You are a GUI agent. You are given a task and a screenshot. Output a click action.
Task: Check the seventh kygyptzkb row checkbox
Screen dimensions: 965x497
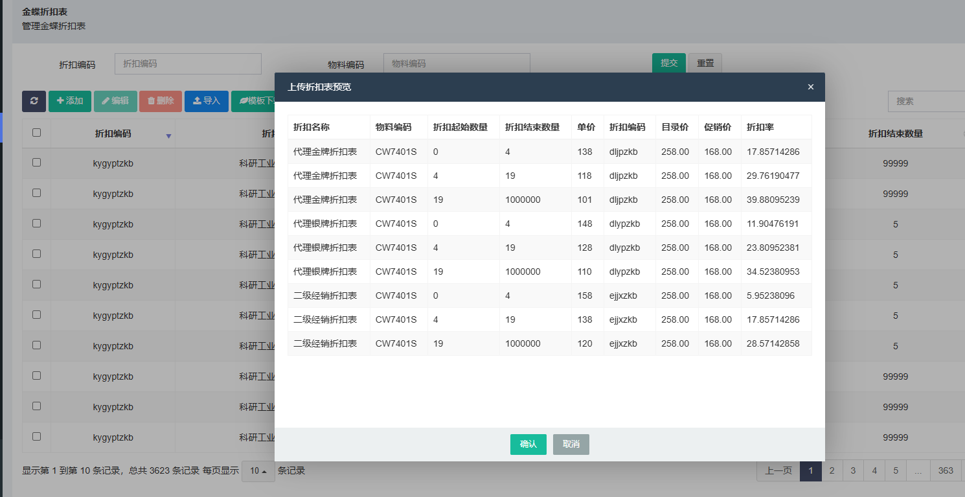pos(36,345)
